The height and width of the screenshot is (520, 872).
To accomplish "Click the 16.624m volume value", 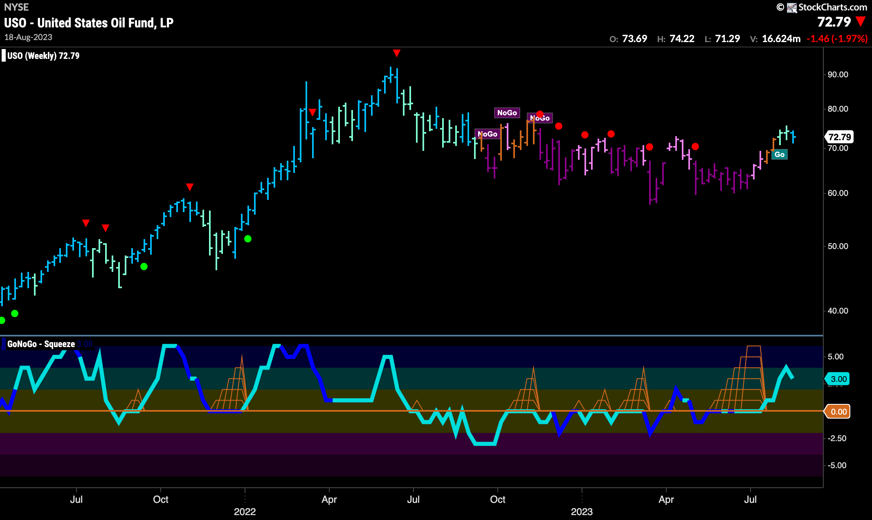I will point(781,39).
